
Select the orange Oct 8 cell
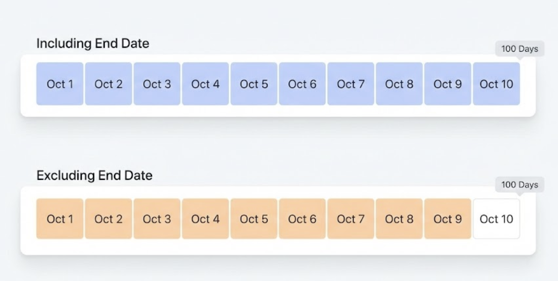[x=399, y=219]
